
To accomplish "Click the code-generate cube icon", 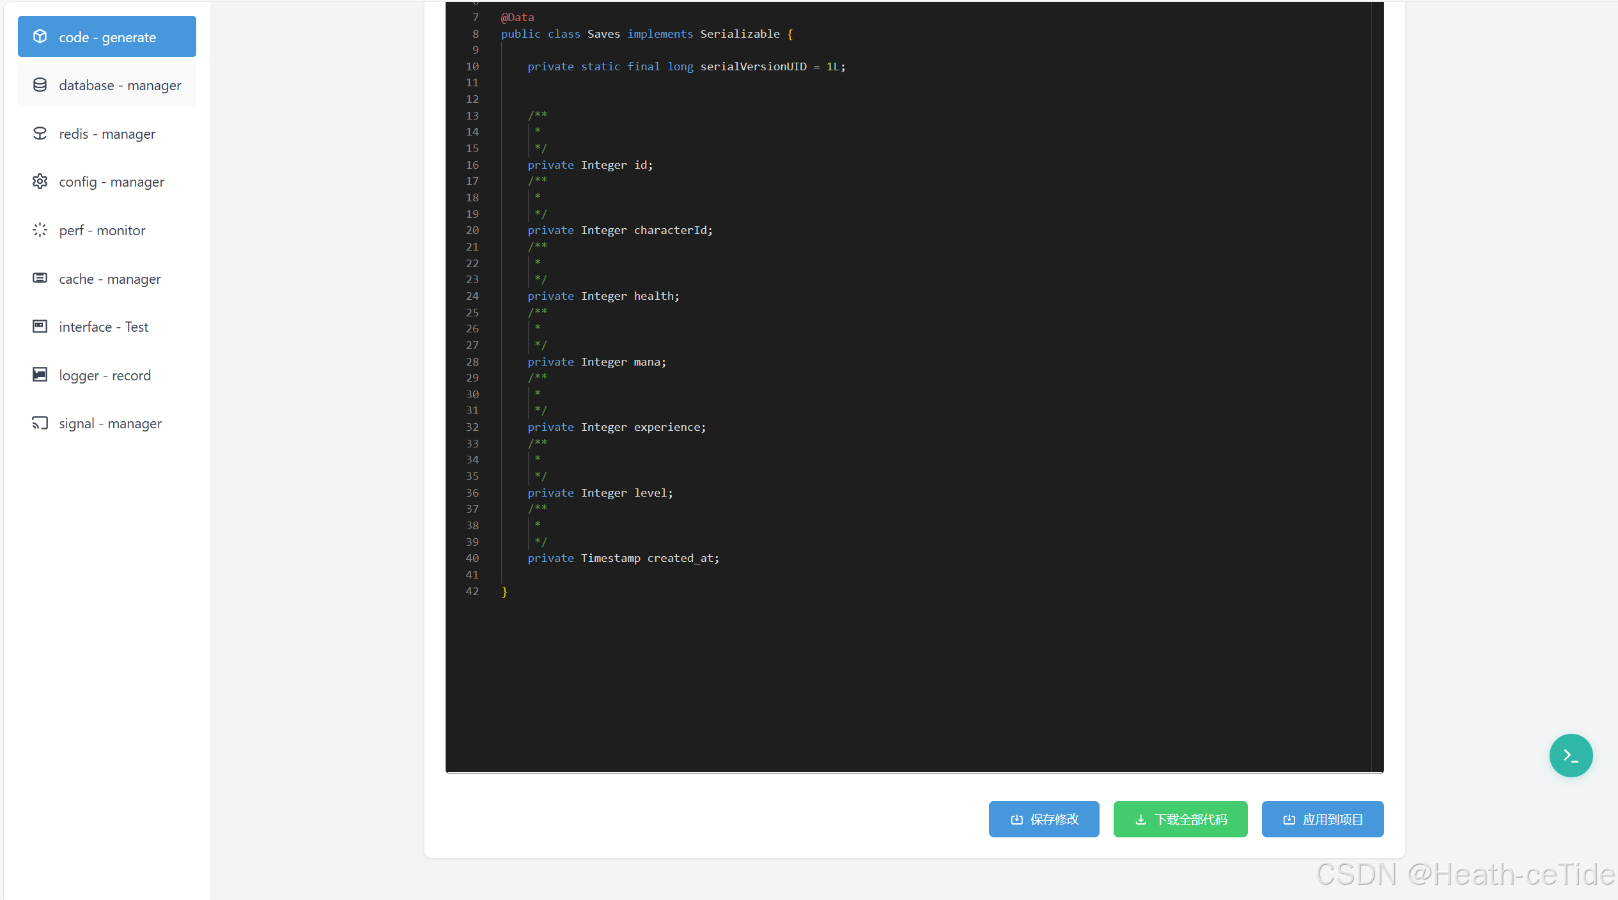I will (x=40, y=36).
